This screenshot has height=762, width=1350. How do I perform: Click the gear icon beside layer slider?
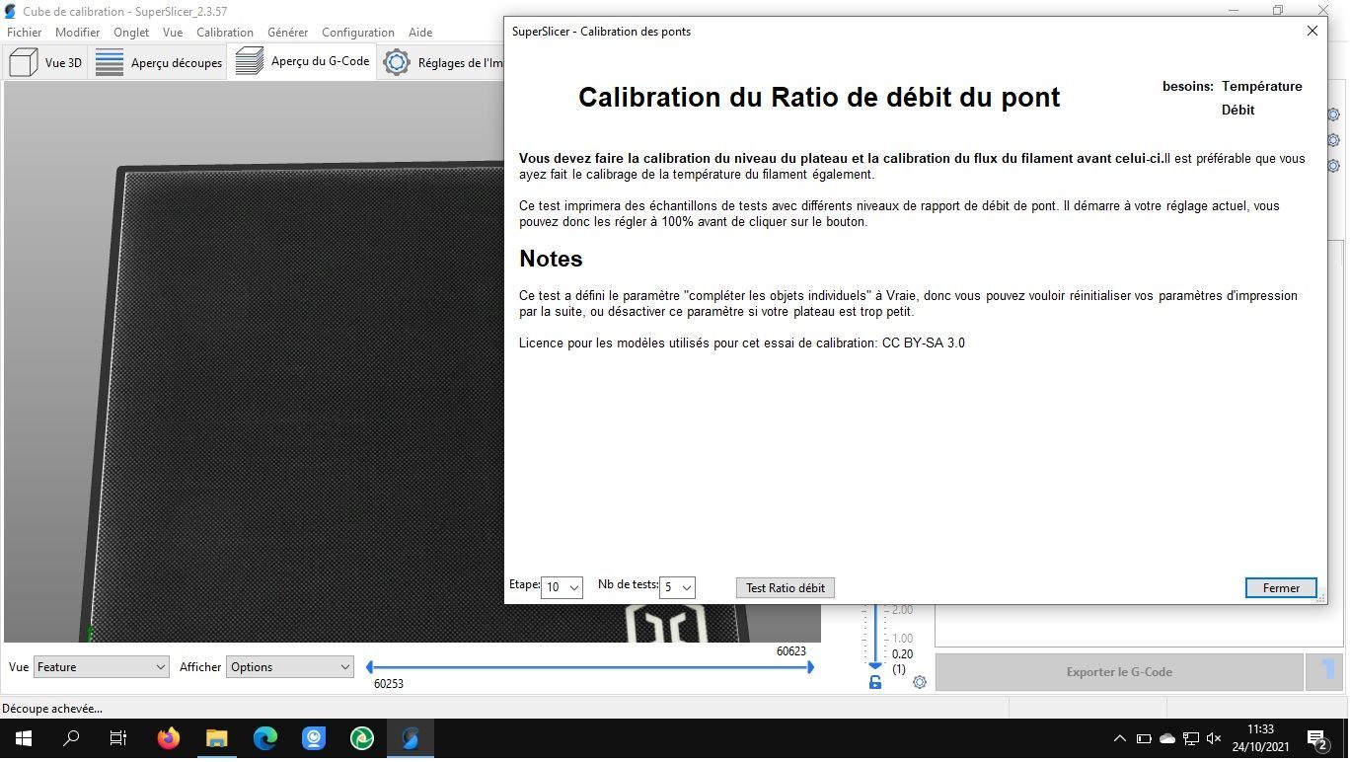coord(920,682)
